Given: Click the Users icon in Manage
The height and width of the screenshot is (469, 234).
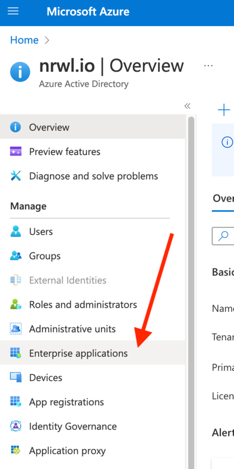Looking at the screenshot, I should (16, 232).
